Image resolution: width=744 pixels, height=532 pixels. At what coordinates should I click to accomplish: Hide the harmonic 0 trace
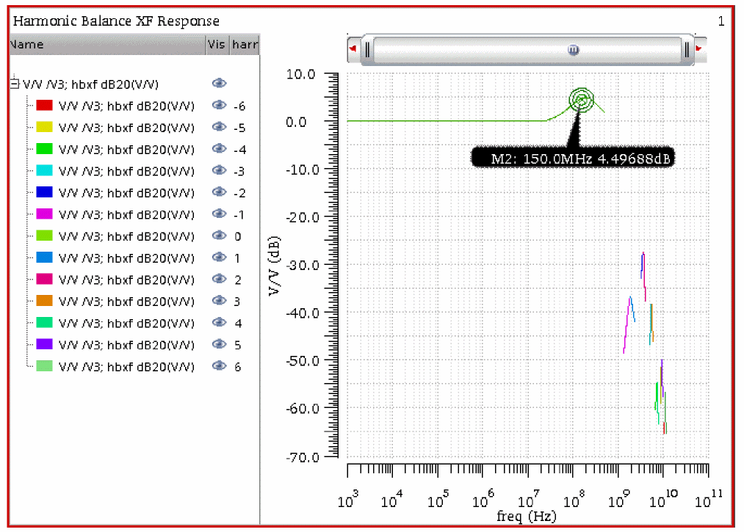[219, 236]
